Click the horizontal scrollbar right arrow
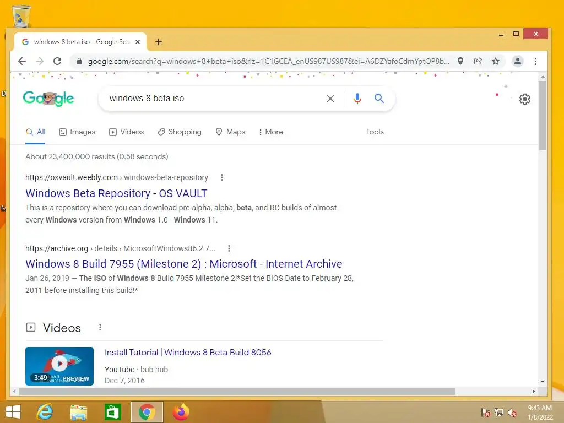 [x=533, y=391]
